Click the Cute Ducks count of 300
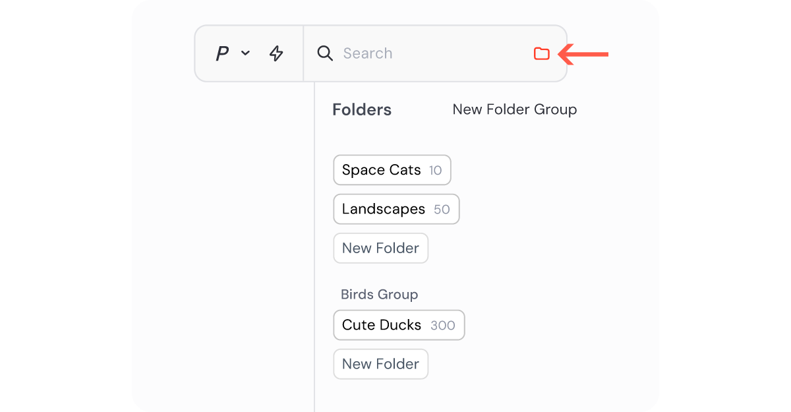The width and height of the screenshot is (791, 412). pos(442,326)
